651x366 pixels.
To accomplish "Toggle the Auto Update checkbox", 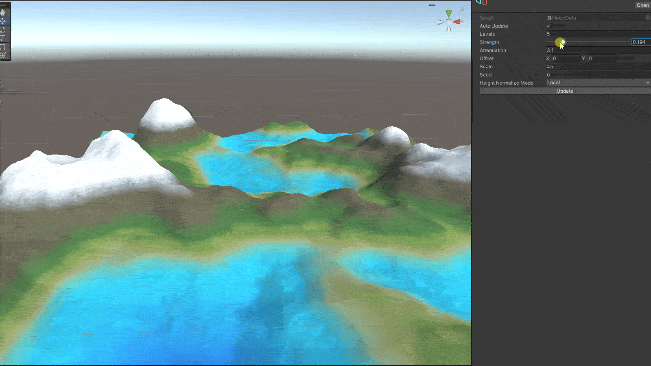I will point(548,26).
